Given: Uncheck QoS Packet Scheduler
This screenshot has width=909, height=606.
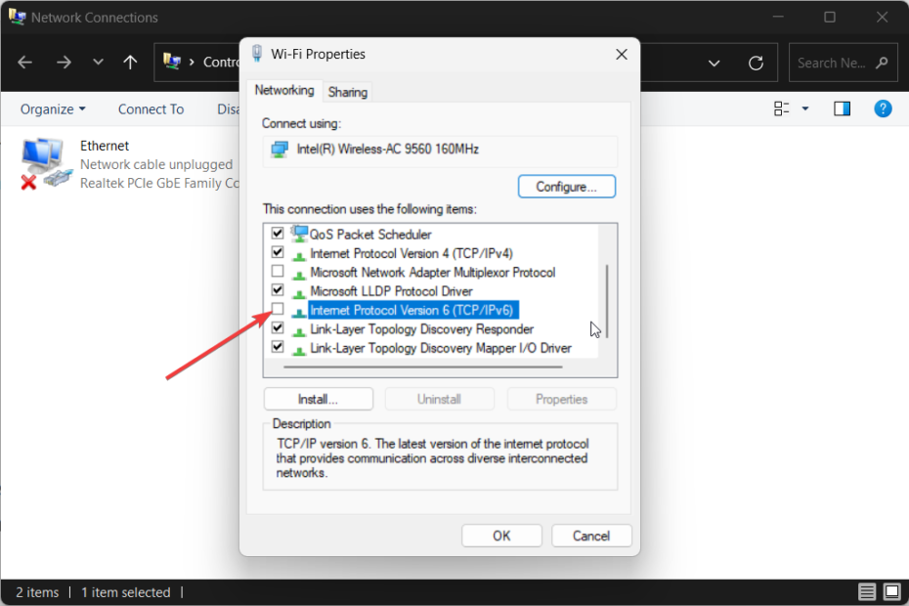Looking at the screenshot, I should (277, 234).
